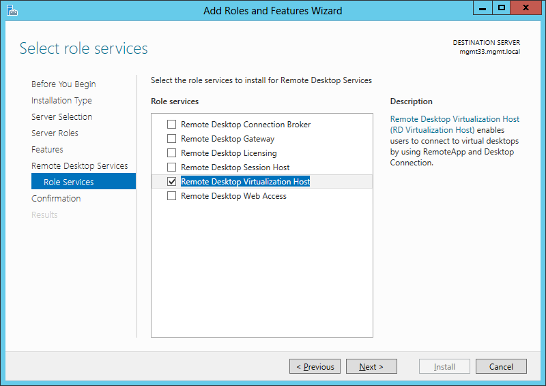Return using the Previous button
This screenshot has height=386, width=546.
[x=315, y=366]
